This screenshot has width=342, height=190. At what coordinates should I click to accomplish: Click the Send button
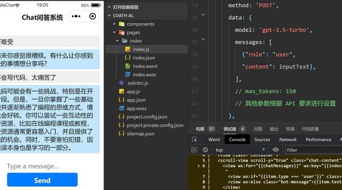click(x=42, y=180)
